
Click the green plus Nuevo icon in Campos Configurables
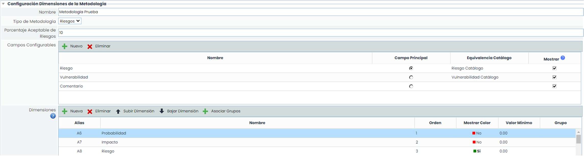[65, 46]
